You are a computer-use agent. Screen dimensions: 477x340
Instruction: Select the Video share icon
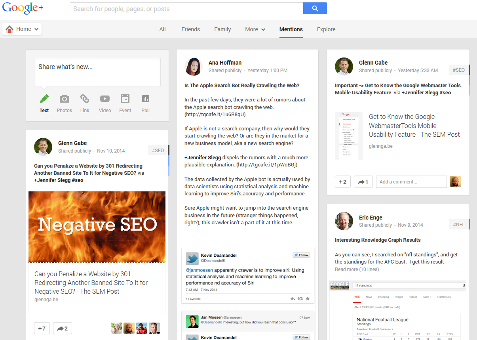point(105,99)
